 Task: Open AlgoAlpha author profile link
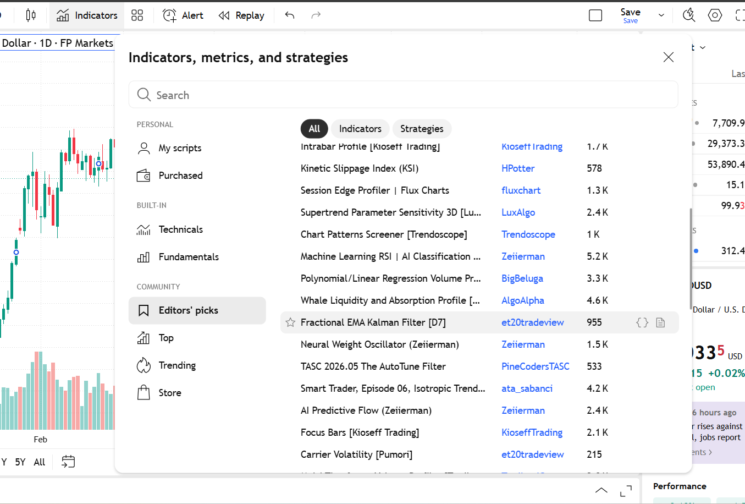coord(523,300)
